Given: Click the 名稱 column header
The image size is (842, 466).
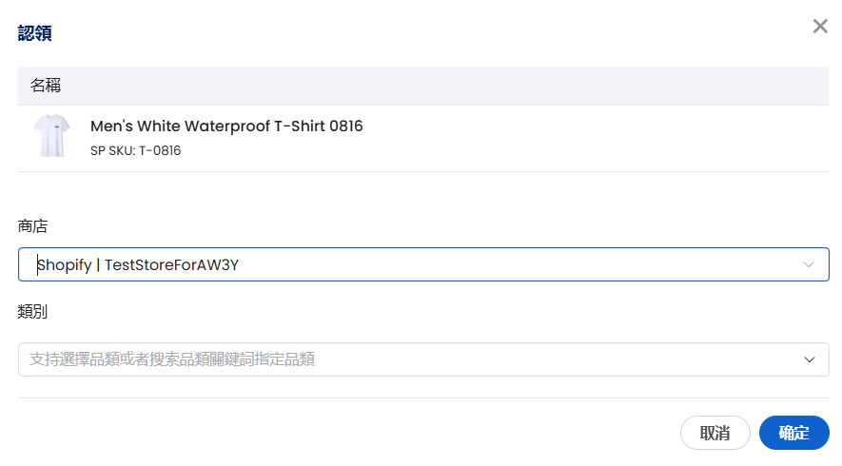Looking at the screenshot, I should 46,86.
